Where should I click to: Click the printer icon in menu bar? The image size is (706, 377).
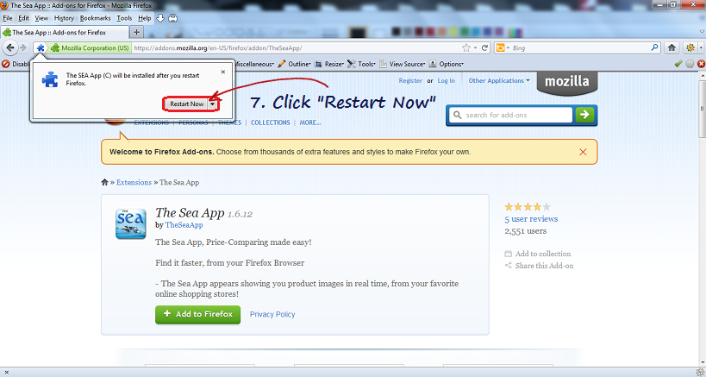173,18
